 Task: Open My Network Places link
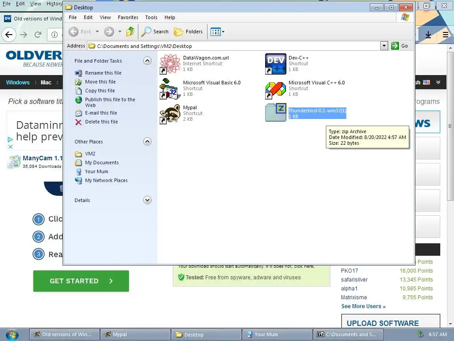tap(106, 180)
